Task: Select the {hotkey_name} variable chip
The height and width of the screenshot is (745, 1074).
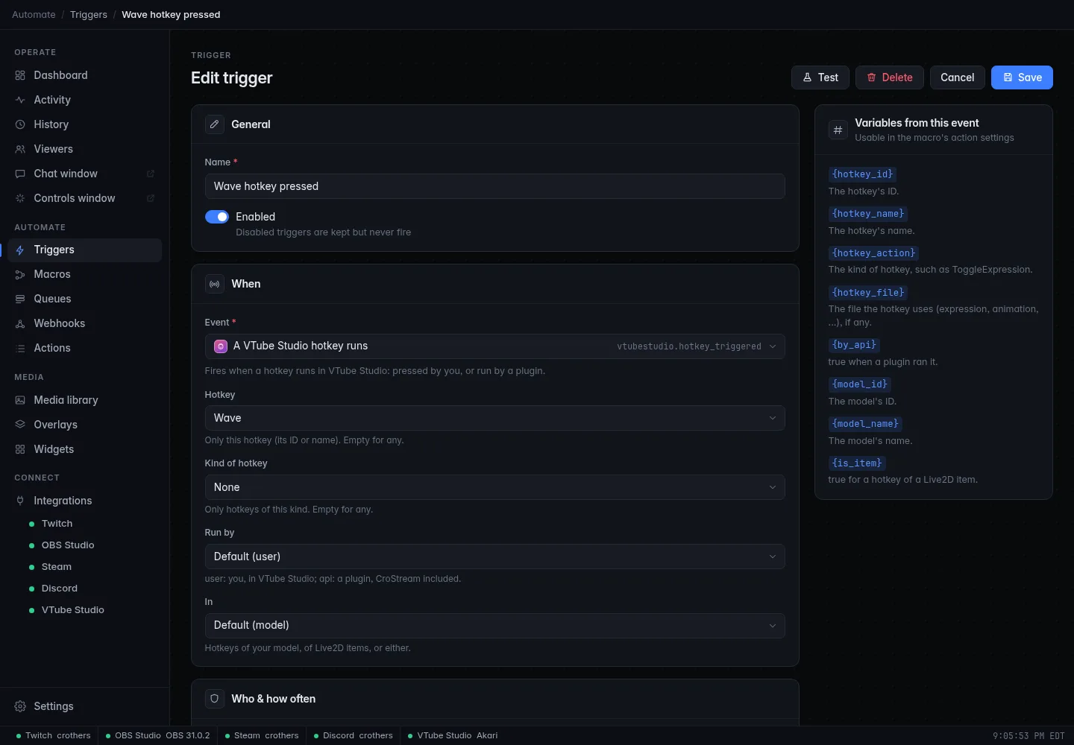Action: point(868,214)
